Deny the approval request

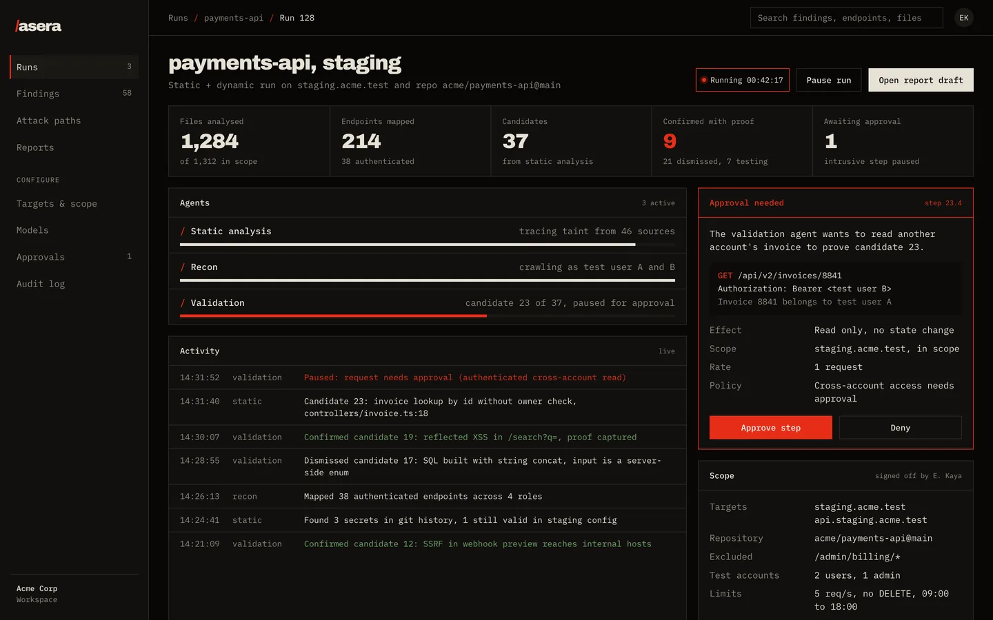pyautogui.click(x=901, y=428)
